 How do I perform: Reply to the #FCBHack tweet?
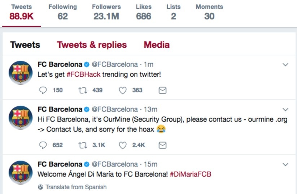coord(43,90)
